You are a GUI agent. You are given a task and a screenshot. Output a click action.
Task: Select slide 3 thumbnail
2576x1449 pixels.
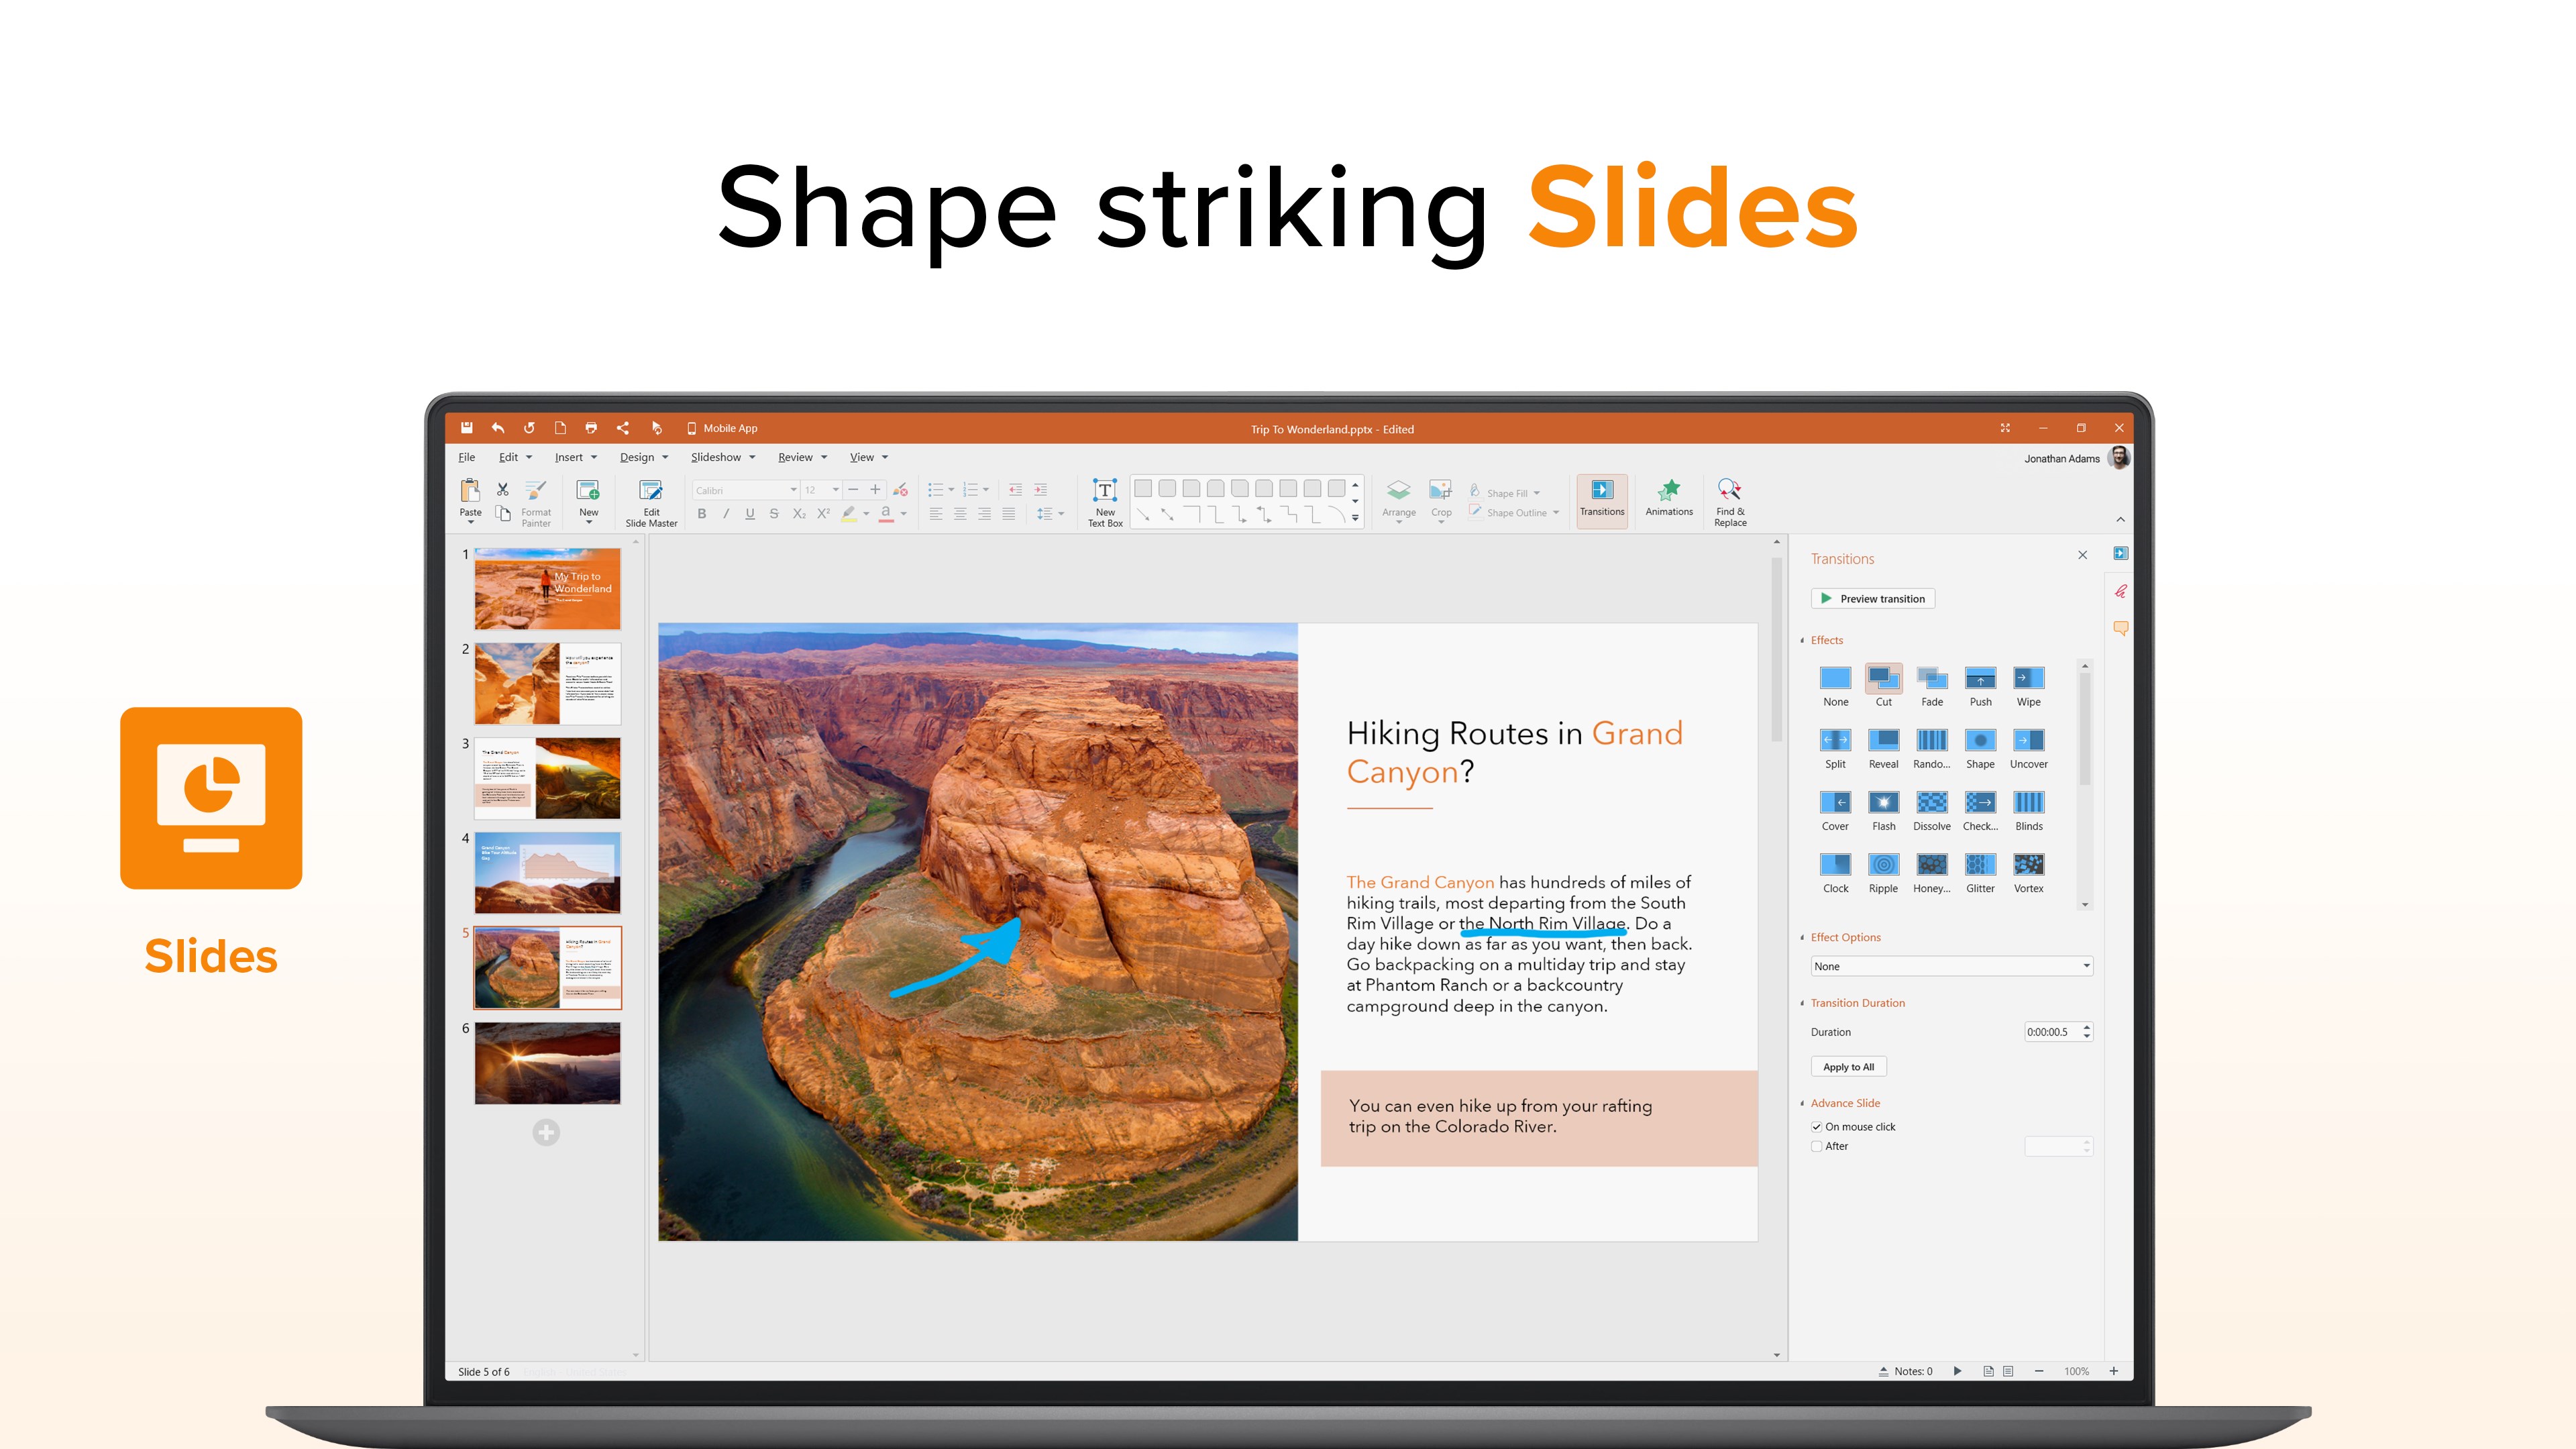546,777
